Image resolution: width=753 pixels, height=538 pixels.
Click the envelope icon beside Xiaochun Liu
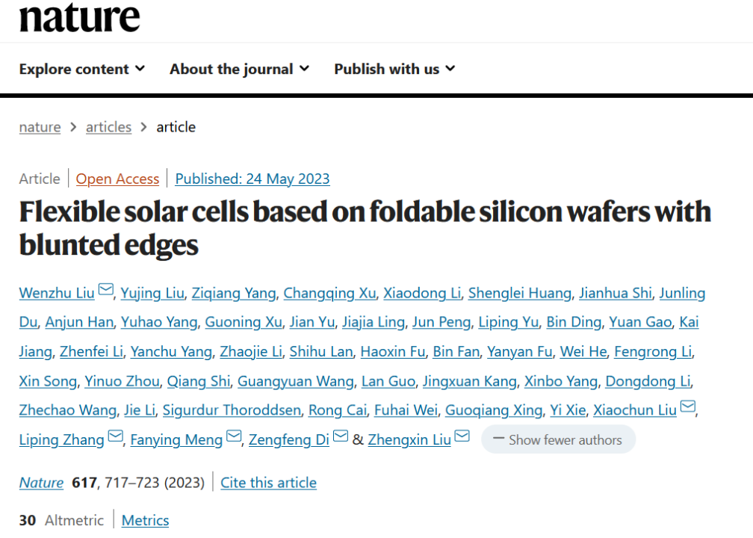click(689, 407)
